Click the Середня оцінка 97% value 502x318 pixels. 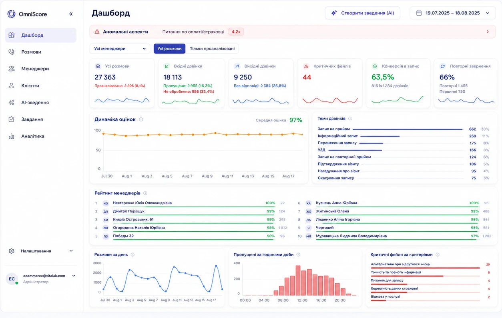click(296, 120)
